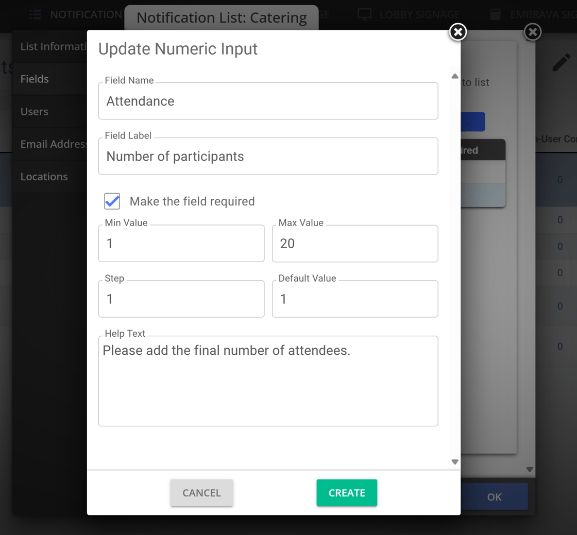This screenshot has height=535, width=577.
Task: Select the Step value field
Action: [x=181, y=299]
